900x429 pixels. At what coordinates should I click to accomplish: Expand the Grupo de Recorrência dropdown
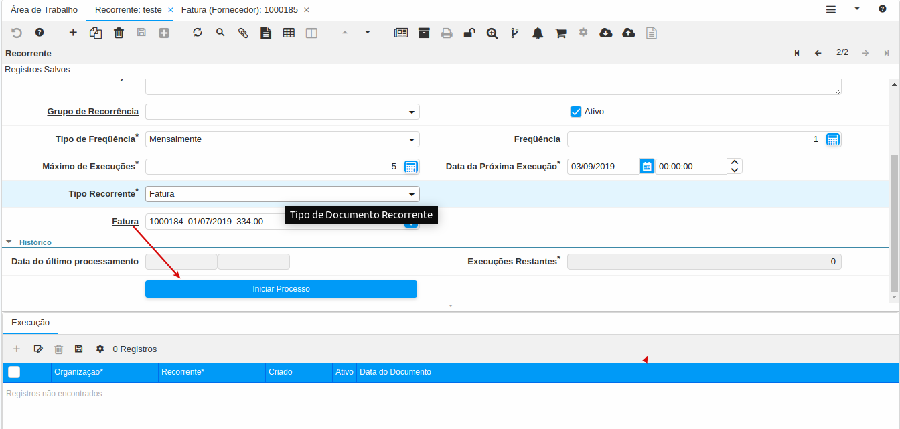pyautogui.click(x=411, y=112)
